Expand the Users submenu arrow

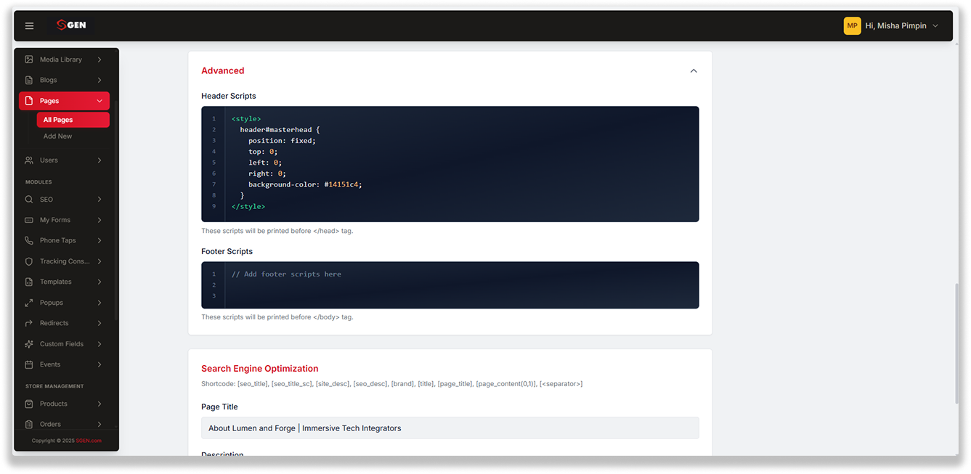pos(99,160)
